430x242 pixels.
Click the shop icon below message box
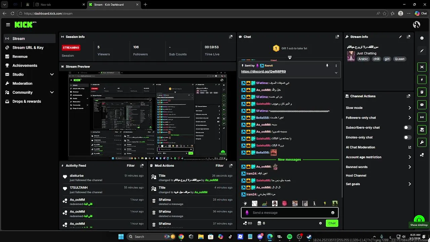click(x=259, y=223)
